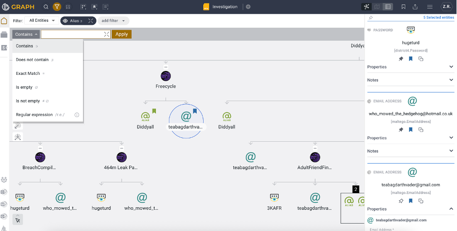Viewport: 457px width, 231px height.
Task: Toggle bookmark on teabagdarthvader@gmail.com entity
Action: tap(411, 201)
